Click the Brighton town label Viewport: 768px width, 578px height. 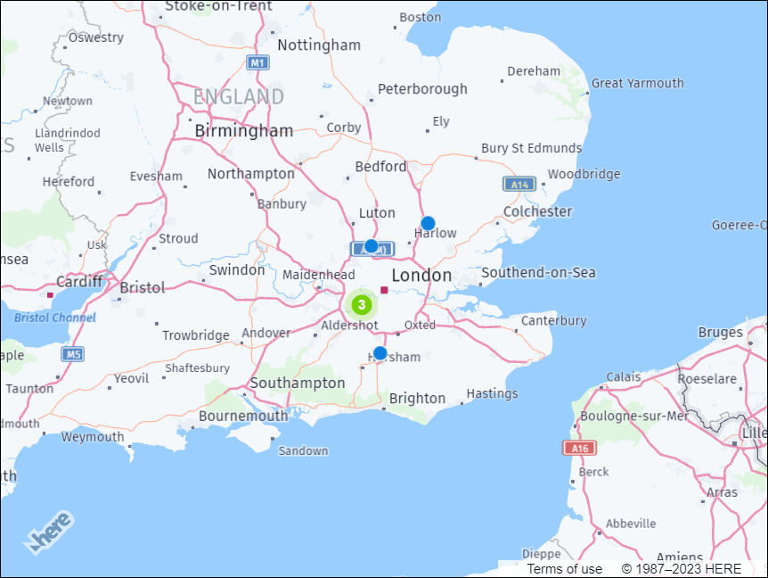point(416,398)
